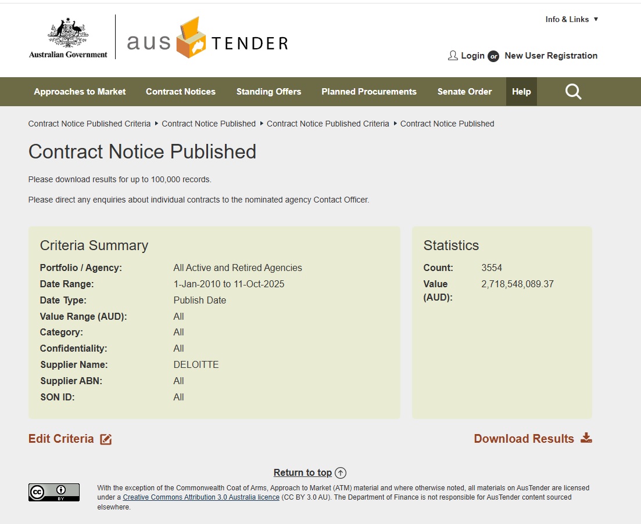
Task: Click the magnifying glass search icon
Action: click(x=573, y=92)
